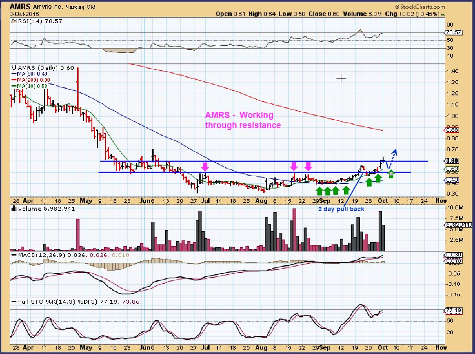
Task: Click the 'AMRS - Working through resistance' note
Action: pyautogui.click(x=243, y=120)
